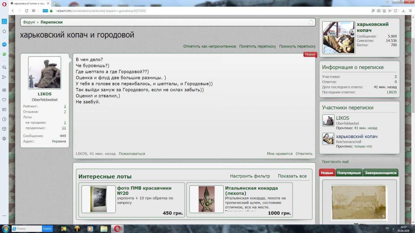Open LIKOS statue avatar image

click(x=45, y=73)
